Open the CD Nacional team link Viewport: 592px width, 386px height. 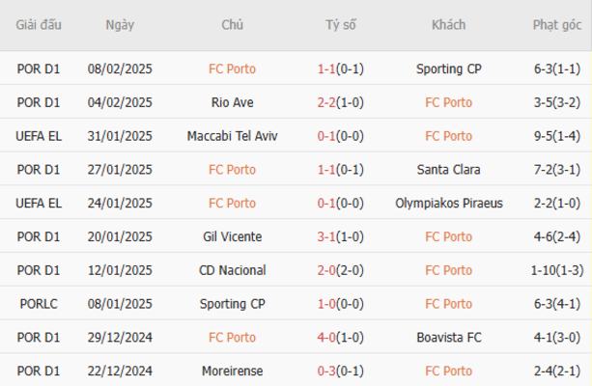(232, 271)
